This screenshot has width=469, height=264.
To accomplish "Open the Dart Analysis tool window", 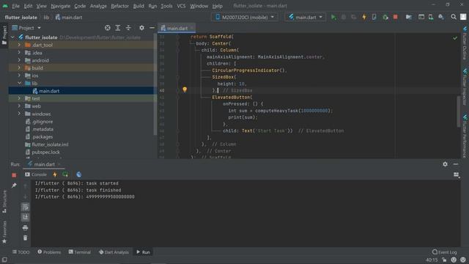I will tap(114, 252).
